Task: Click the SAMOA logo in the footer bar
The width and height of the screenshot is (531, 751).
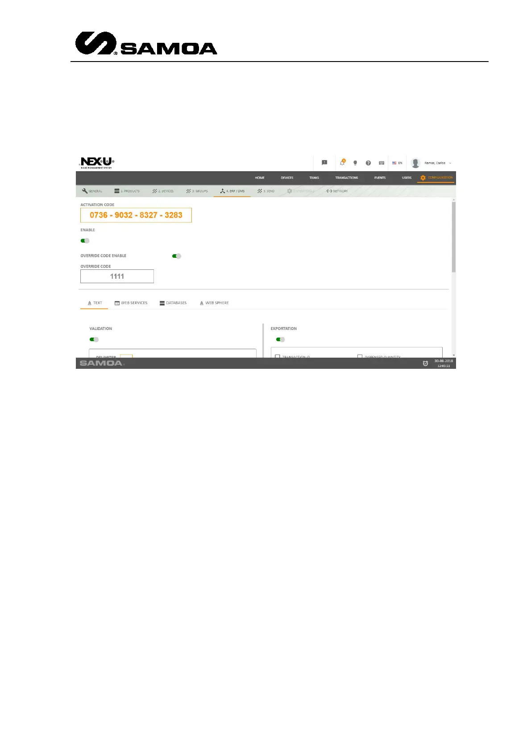Action: (102, 363)
